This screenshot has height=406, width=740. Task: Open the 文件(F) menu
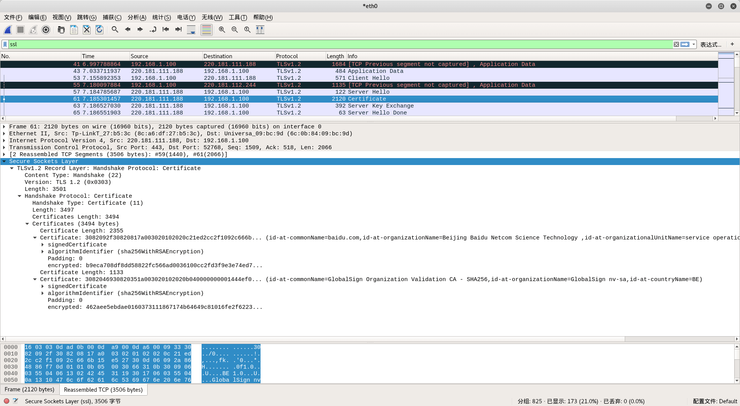(13, 17)
